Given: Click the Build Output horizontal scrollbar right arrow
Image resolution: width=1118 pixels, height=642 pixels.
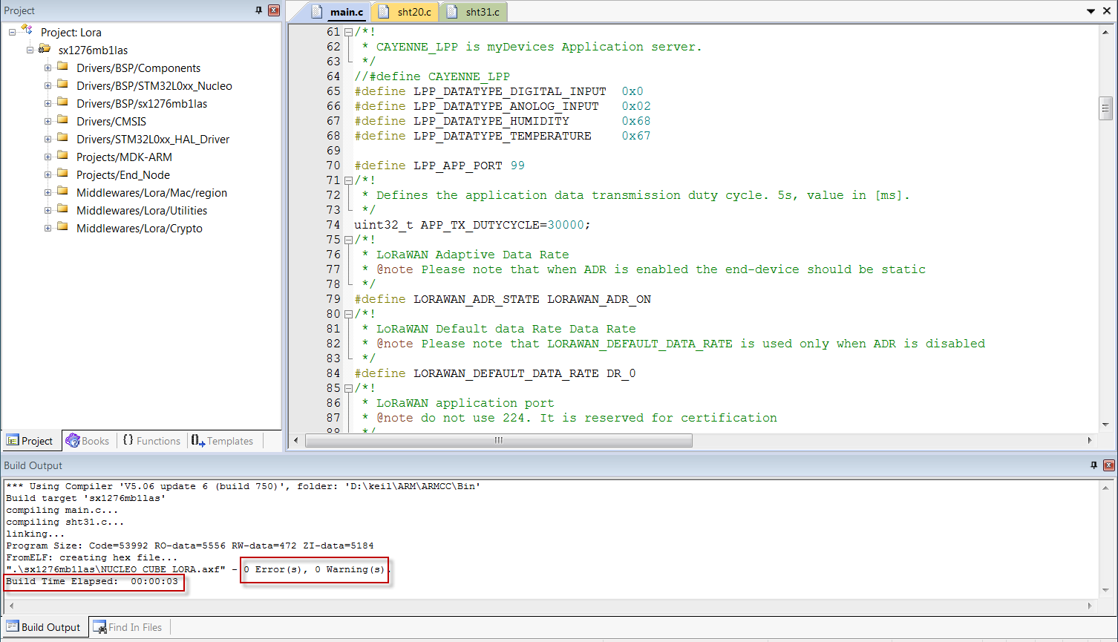Looking at the screenshot, I should pos(1090,606).
